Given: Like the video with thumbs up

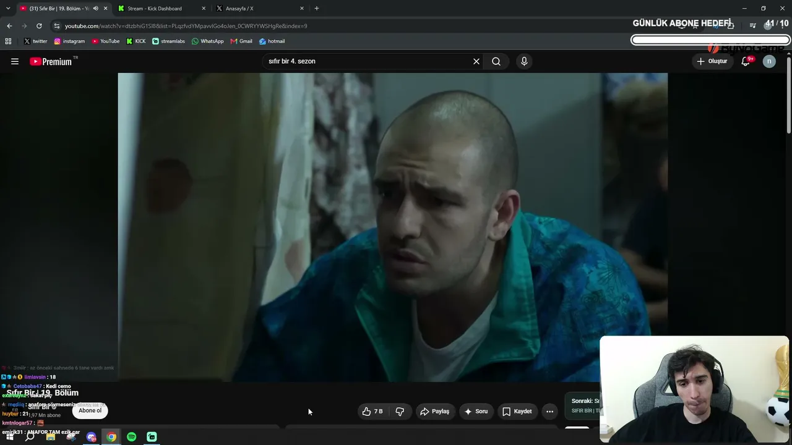Looking at the screenshot, I should pyautogui.click(x=372, y=411).
